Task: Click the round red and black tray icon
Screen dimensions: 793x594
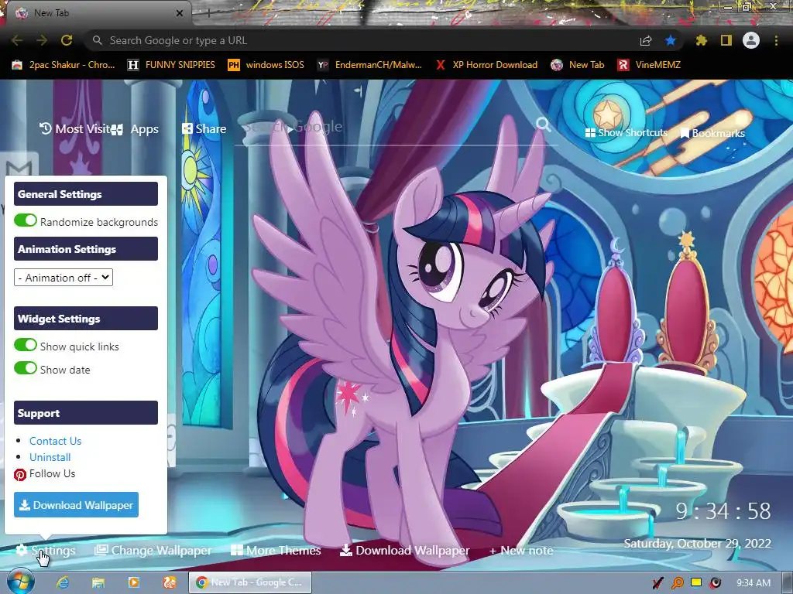Action: click(715, 583)
